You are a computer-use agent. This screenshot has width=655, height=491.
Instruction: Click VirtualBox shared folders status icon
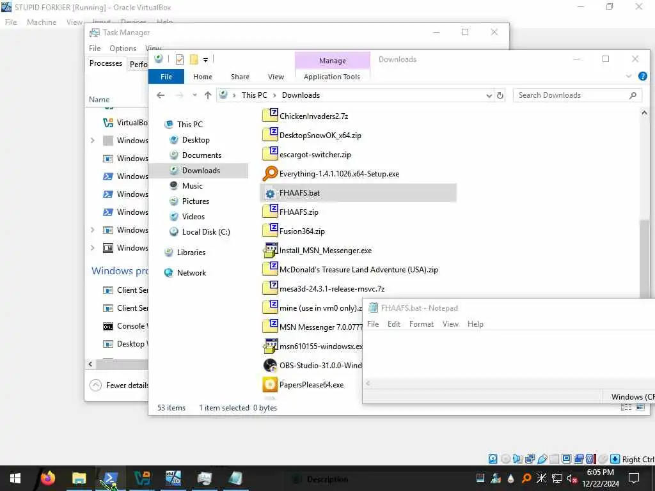coord(555,459)
